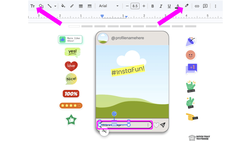The width and height of the screenshot is (251, 141).
Task: Open the line tool dropdown arrow
Action: tap(55, 6)
